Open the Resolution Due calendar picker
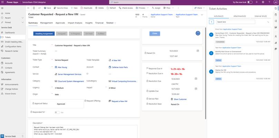This screenshot has height=138, width=279. click(196, 78)
